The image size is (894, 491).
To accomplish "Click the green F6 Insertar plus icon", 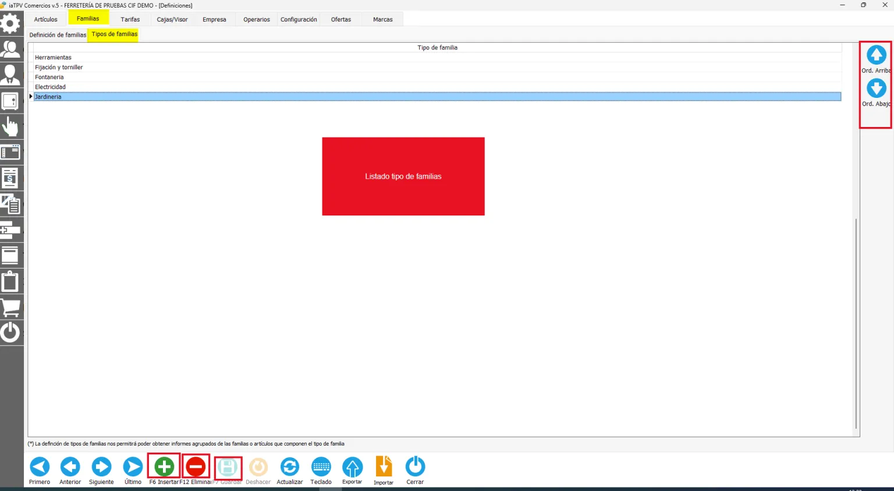I will 164,466.
